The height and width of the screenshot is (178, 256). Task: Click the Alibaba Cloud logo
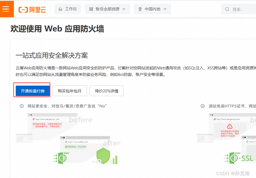tap(32, 10)
